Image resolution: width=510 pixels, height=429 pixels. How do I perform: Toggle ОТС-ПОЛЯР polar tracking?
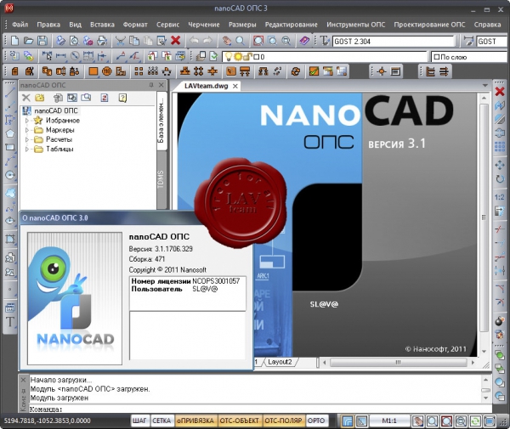click(283, 421)
